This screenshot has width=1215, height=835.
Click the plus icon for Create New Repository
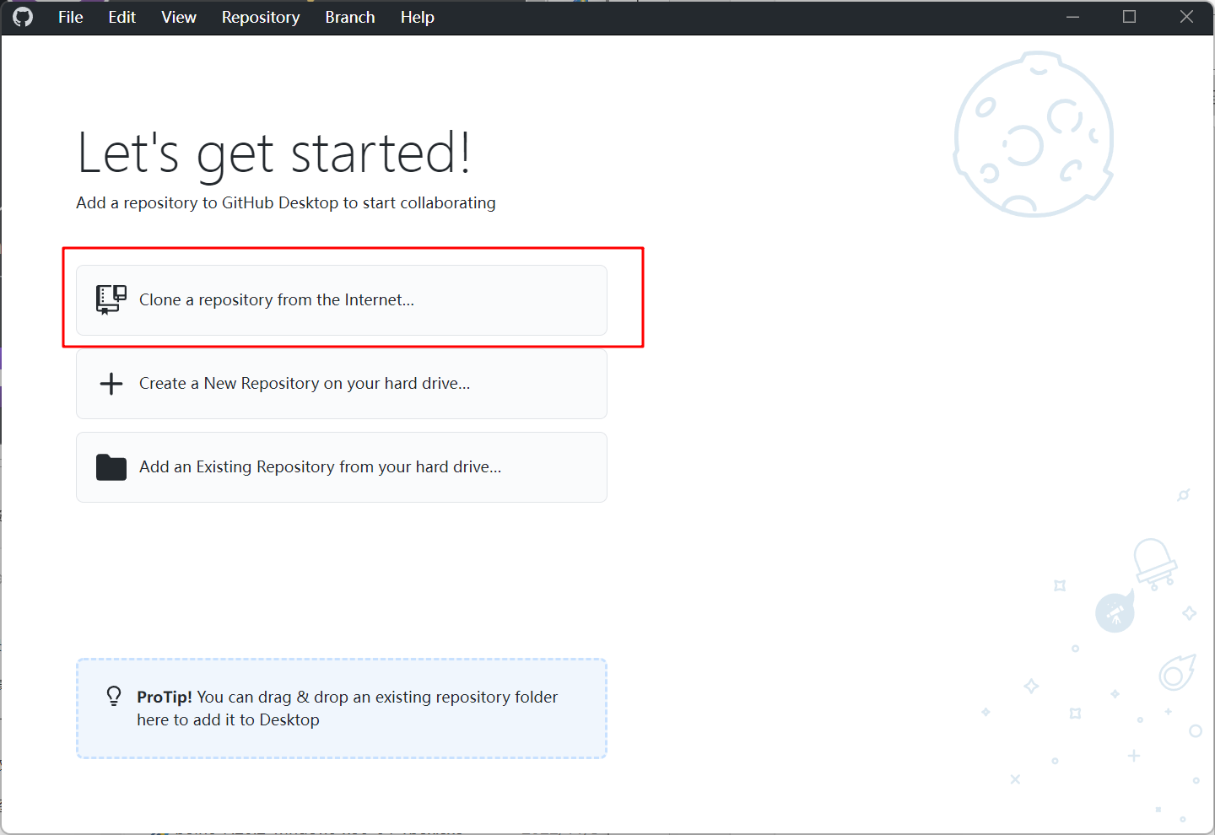[x=111, y=384]
